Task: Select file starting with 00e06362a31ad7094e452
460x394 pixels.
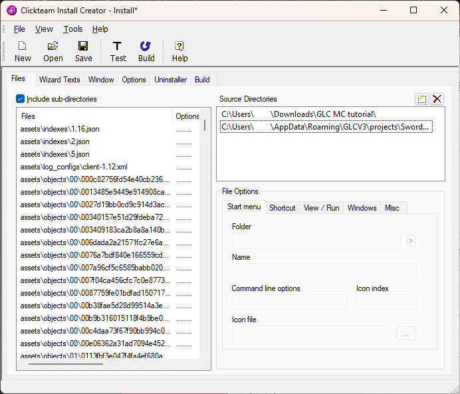Action: click(95, 344)
